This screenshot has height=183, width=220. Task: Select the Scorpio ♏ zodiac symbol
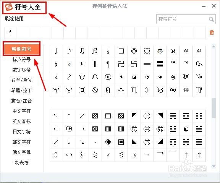134,90
